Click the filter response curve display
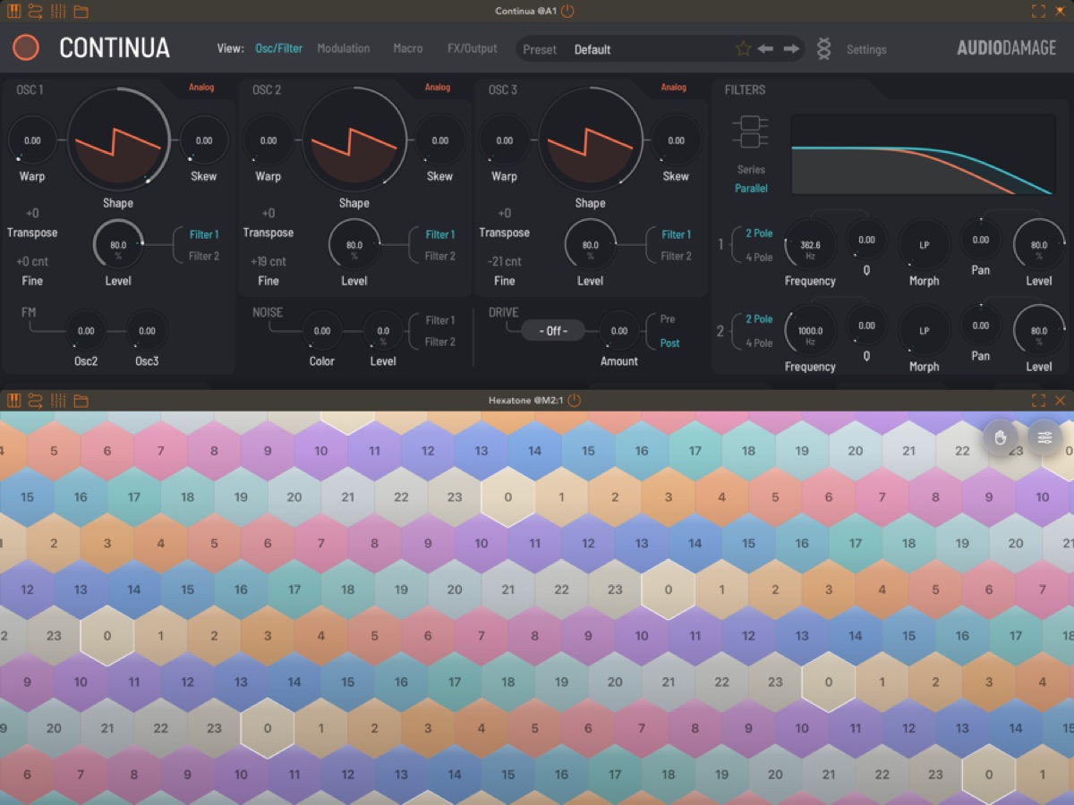 pyautogui.click(x=924, y=155)
